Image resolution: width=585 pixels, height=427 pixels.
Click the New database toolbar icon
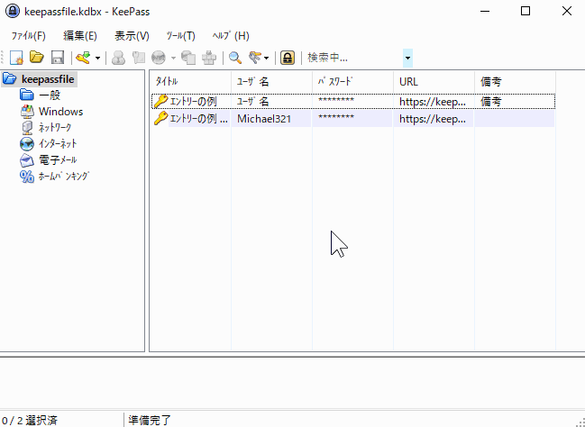pos(16,58)
